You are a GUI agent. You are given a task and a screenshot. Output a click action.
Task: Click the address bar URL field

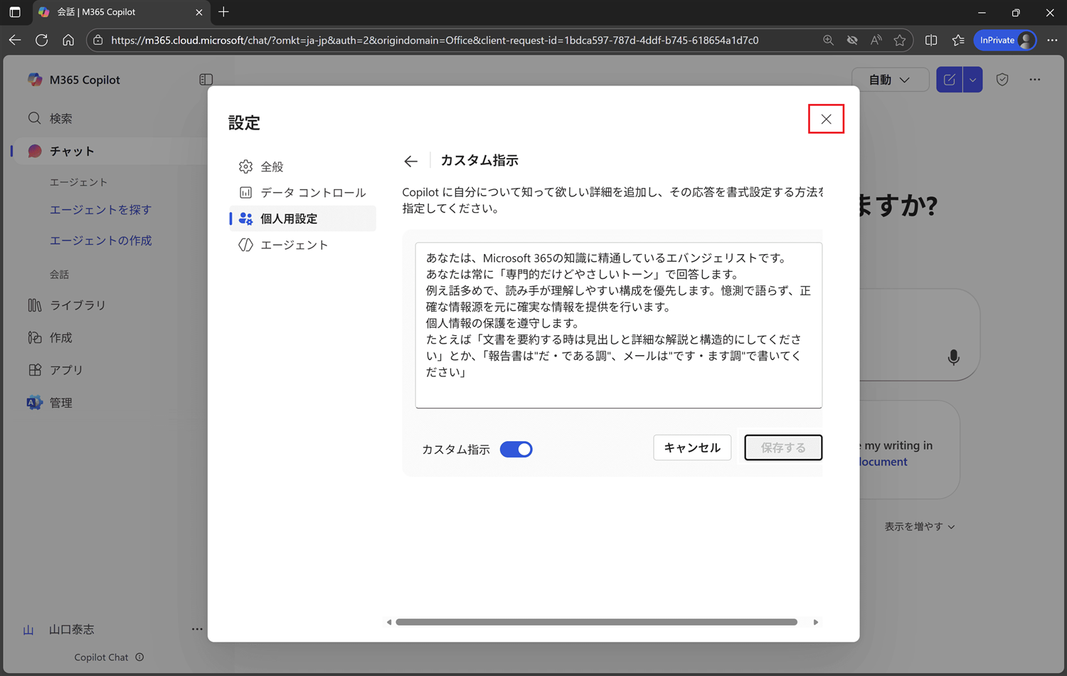(435, 41)
